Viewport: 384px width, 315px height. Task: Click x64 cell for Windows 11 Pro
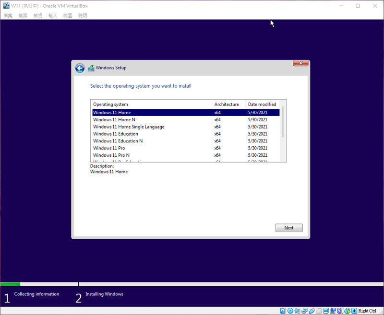coord(217,148)
